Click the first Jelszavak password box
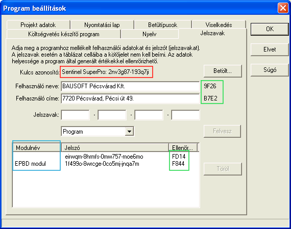The width and height of the screenshot is (291, 229). point(75,115)
